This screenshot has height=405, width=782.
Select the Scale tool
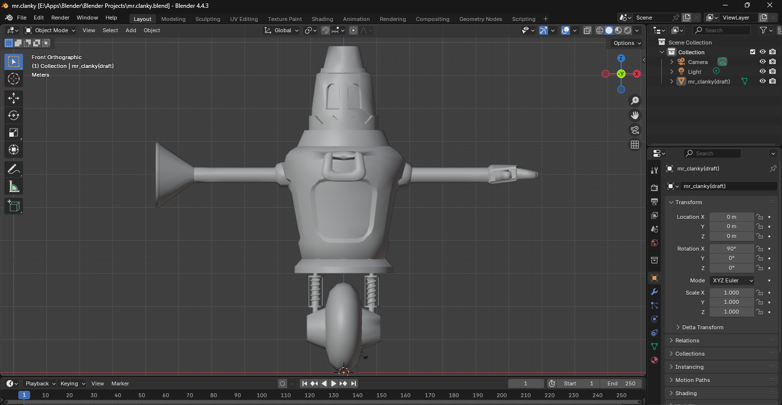(14, 132)
